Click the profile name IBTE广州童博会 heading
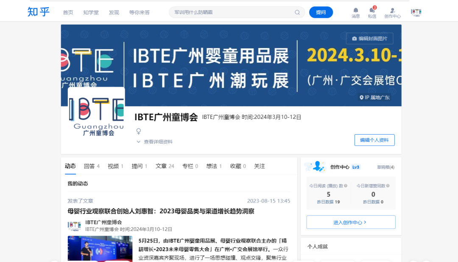Screen dimensions: 458x262 [x=166, y=117]
